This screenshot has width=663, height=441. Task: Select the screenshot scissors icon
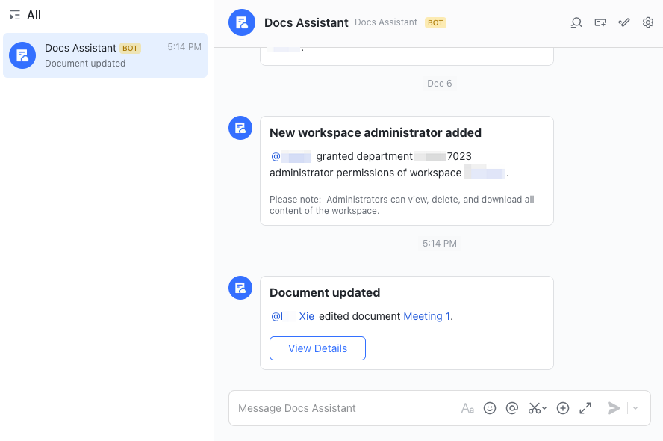[x=534, y=408]
